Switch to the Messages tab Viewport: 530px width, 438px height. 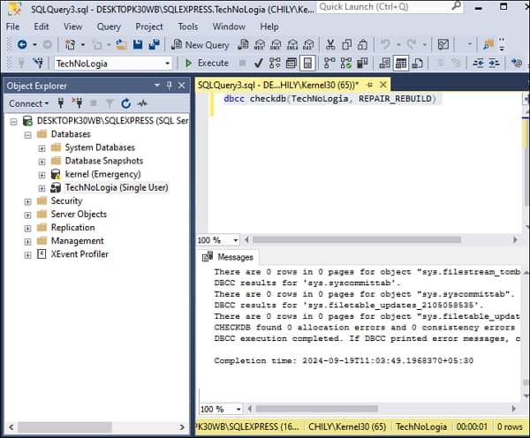(x=228, y=257)
